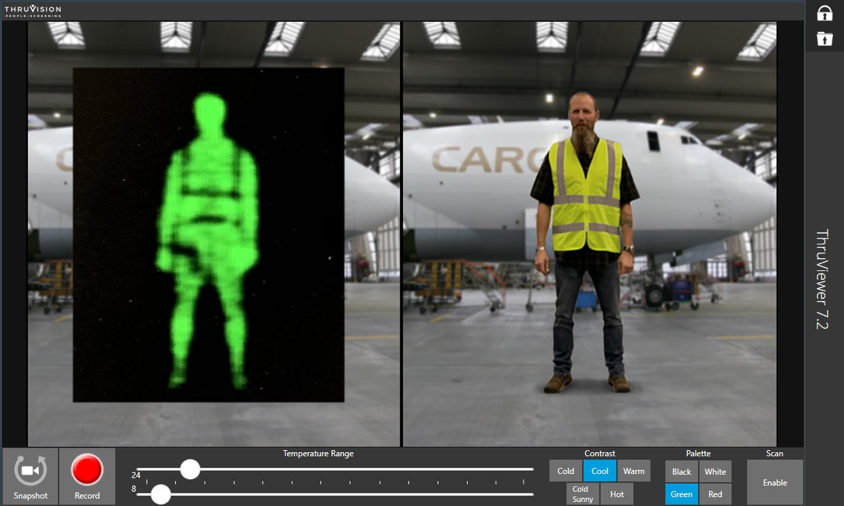The image size is (844, 506).
Task: Switch contrast to Warm
Action: pos(634,471)
